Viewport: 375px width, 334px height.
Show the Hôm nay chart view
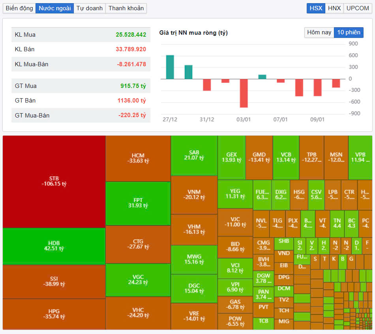coord(319,32)
